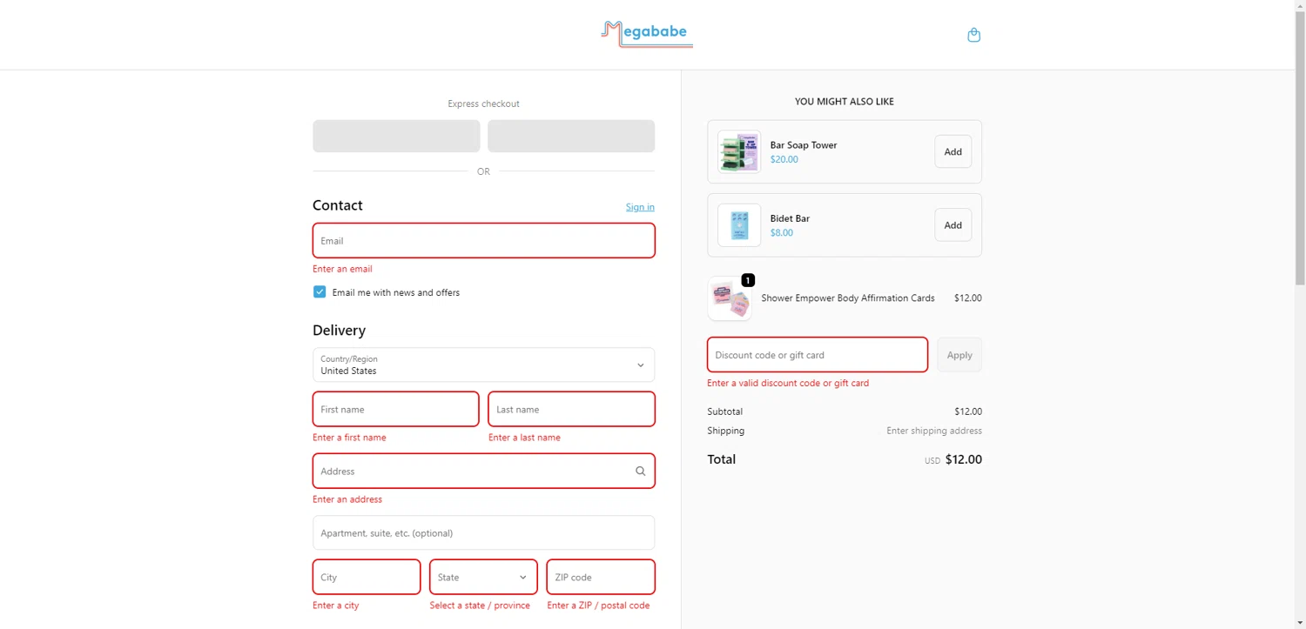Click the 'Contact' section heading

click(x=337, y=205)
